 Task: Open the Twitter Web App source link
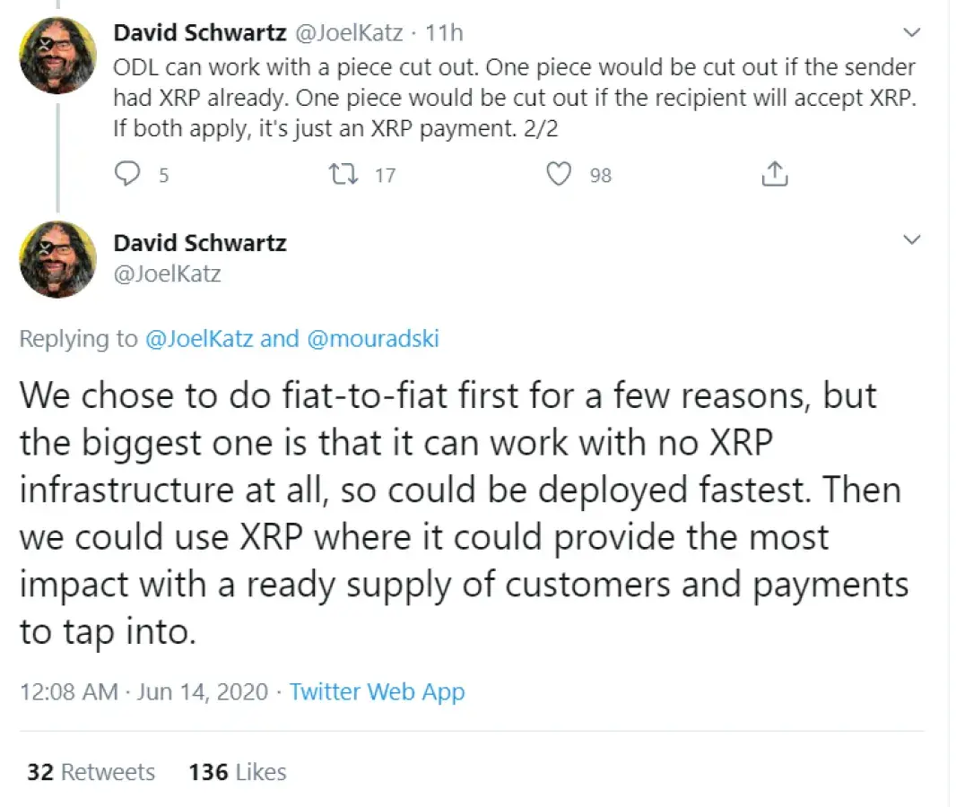[378, 691]
